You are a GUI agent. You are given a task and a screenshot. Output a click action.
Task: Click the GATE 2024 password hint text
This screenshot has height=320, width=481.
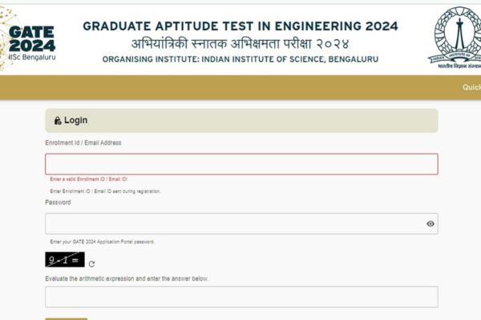coord(102,242)
